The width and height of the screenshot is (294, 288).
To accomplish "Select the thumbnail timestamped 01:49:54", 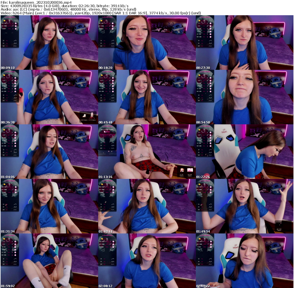I will point(245,206).
